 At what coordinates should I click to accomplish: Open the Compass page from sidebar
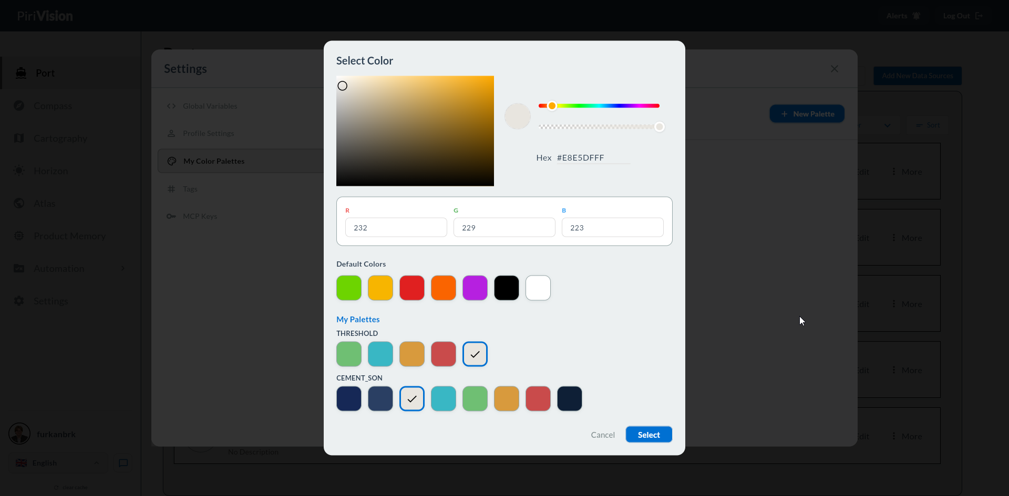pyautogui.click(x=53, y=105)
